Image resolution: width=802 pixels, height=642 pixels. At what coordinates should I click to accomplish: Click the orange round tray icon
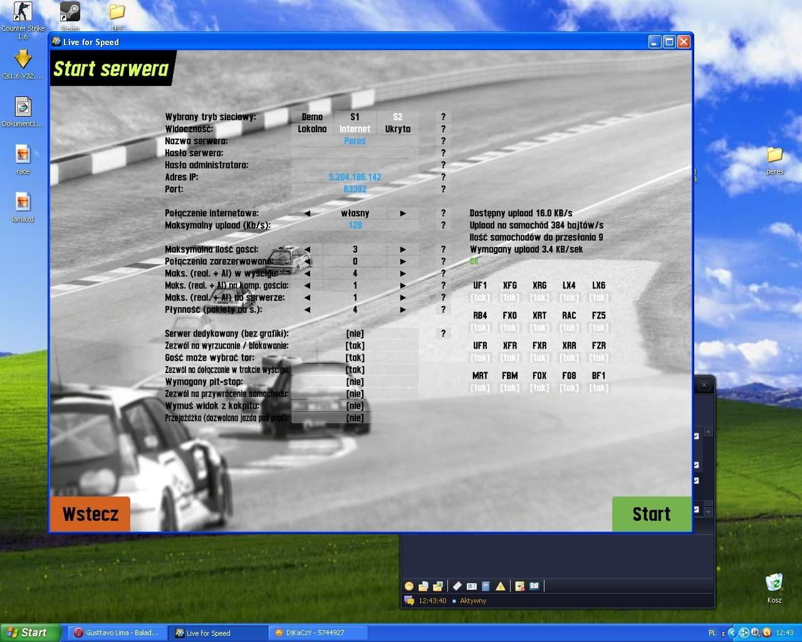[x=766, y=633]
